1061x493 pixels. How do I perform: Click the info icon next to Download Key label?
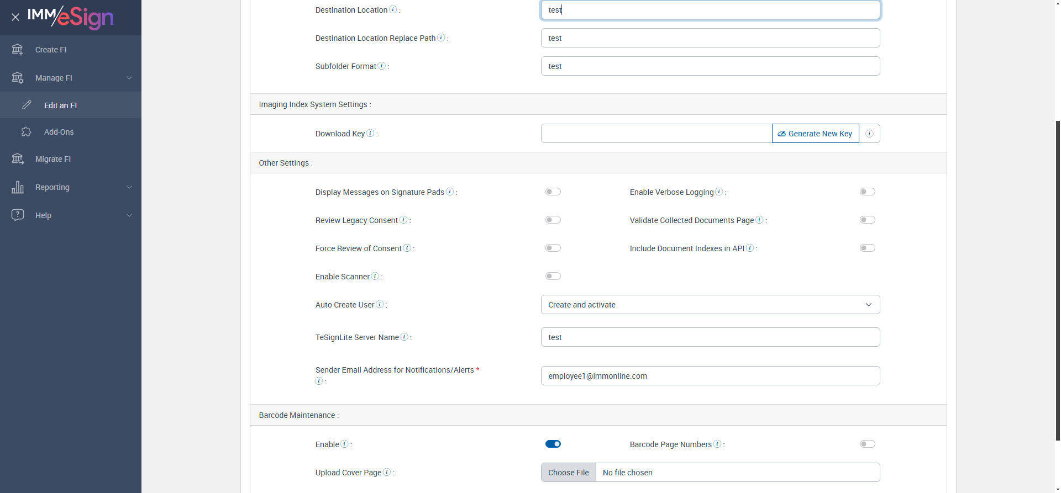[x=370, y=133]
